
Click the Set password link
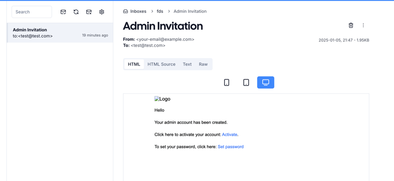pyautogui.click(x=230, y=147)
